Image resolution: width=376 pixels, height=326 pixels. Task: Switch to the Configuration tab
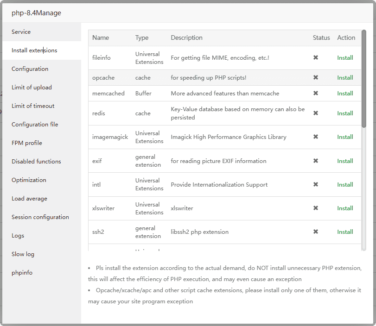click(x=30, y=69)
